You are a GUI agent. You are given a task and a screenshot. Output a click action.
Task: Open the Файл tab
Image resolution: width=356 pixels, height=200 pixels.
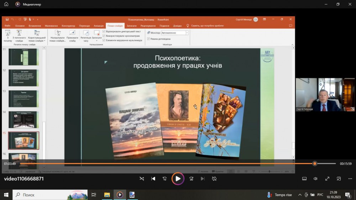(x=7, y=26)
